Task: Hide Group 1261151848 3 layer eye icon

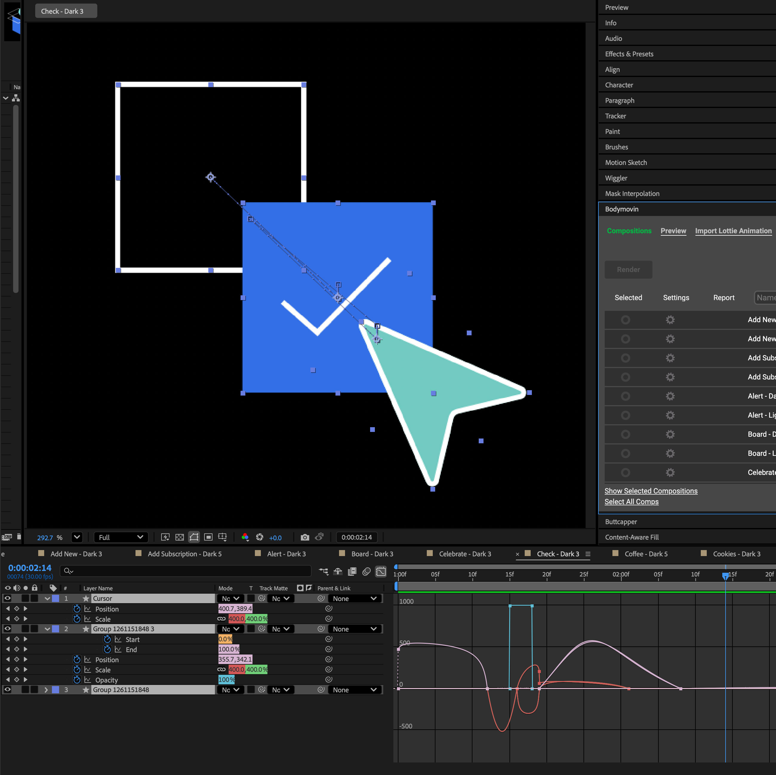Action: (x=7, y=629)
